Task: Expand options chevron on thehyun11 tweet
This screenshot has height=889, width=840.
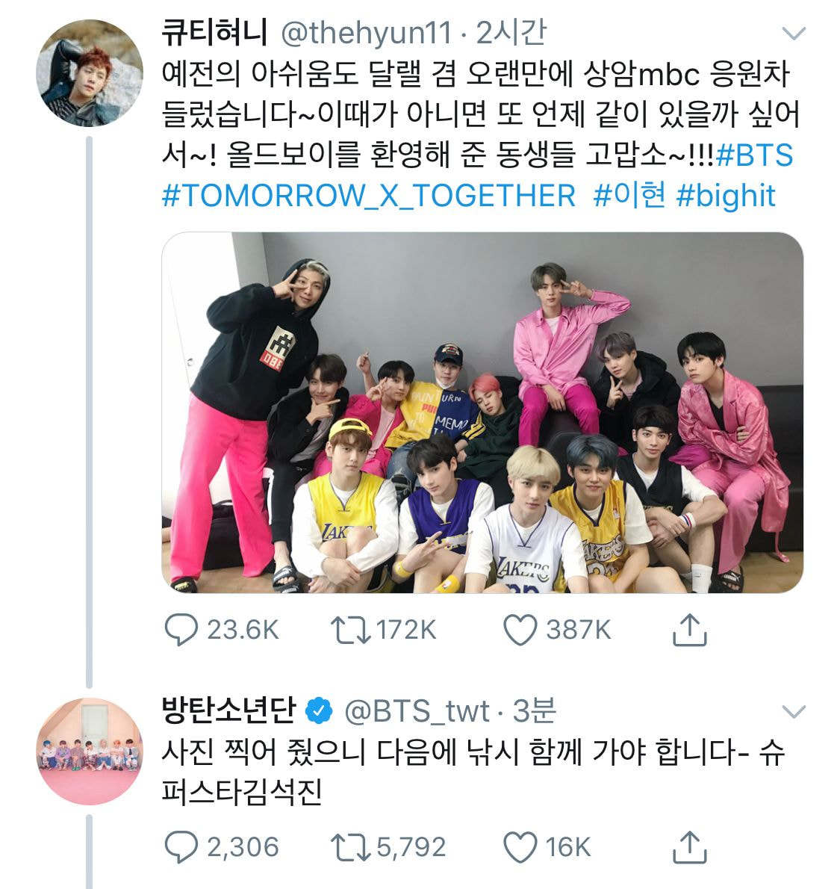Action: [794, 34]
